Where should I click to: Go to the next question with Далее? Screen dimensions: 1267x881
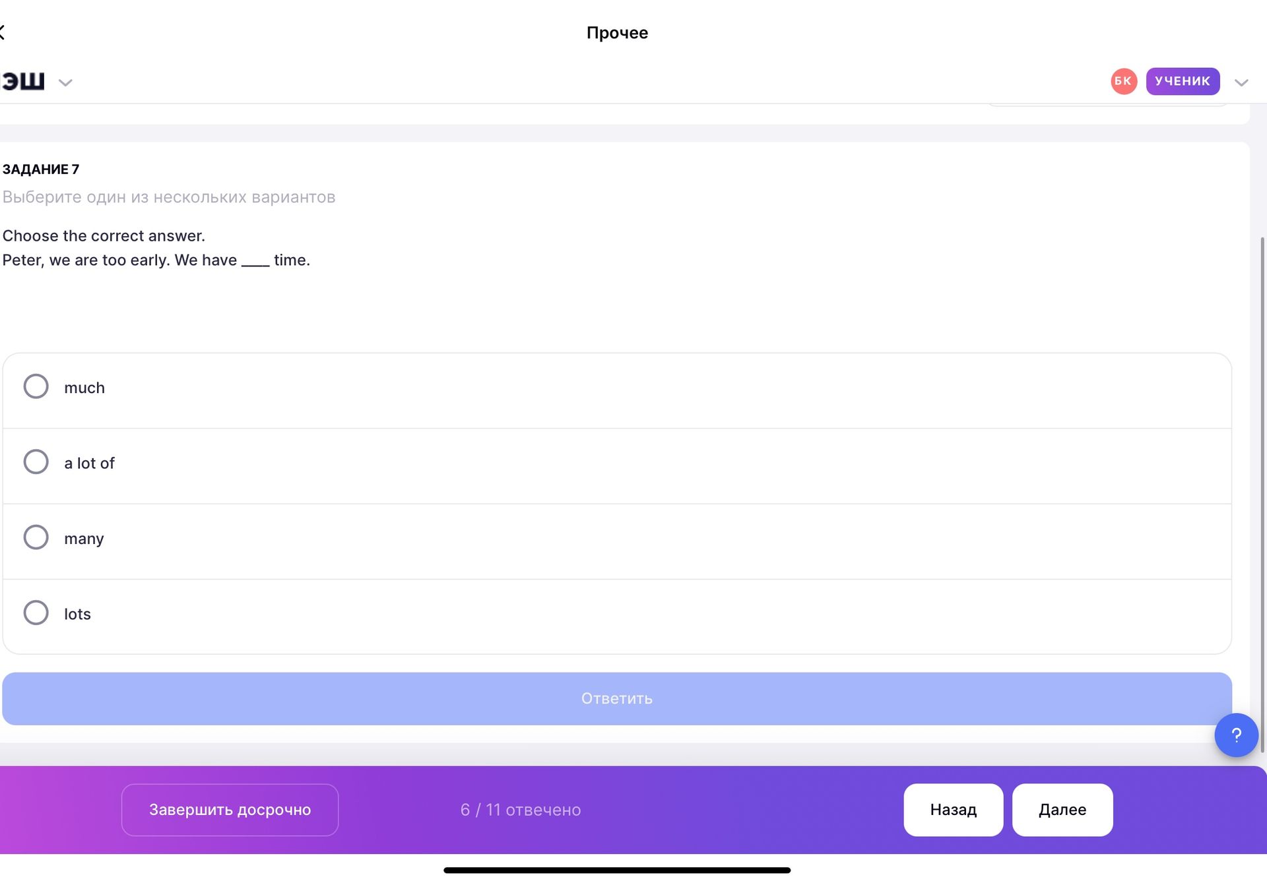pyautogui.click(x=1062, y=810)
